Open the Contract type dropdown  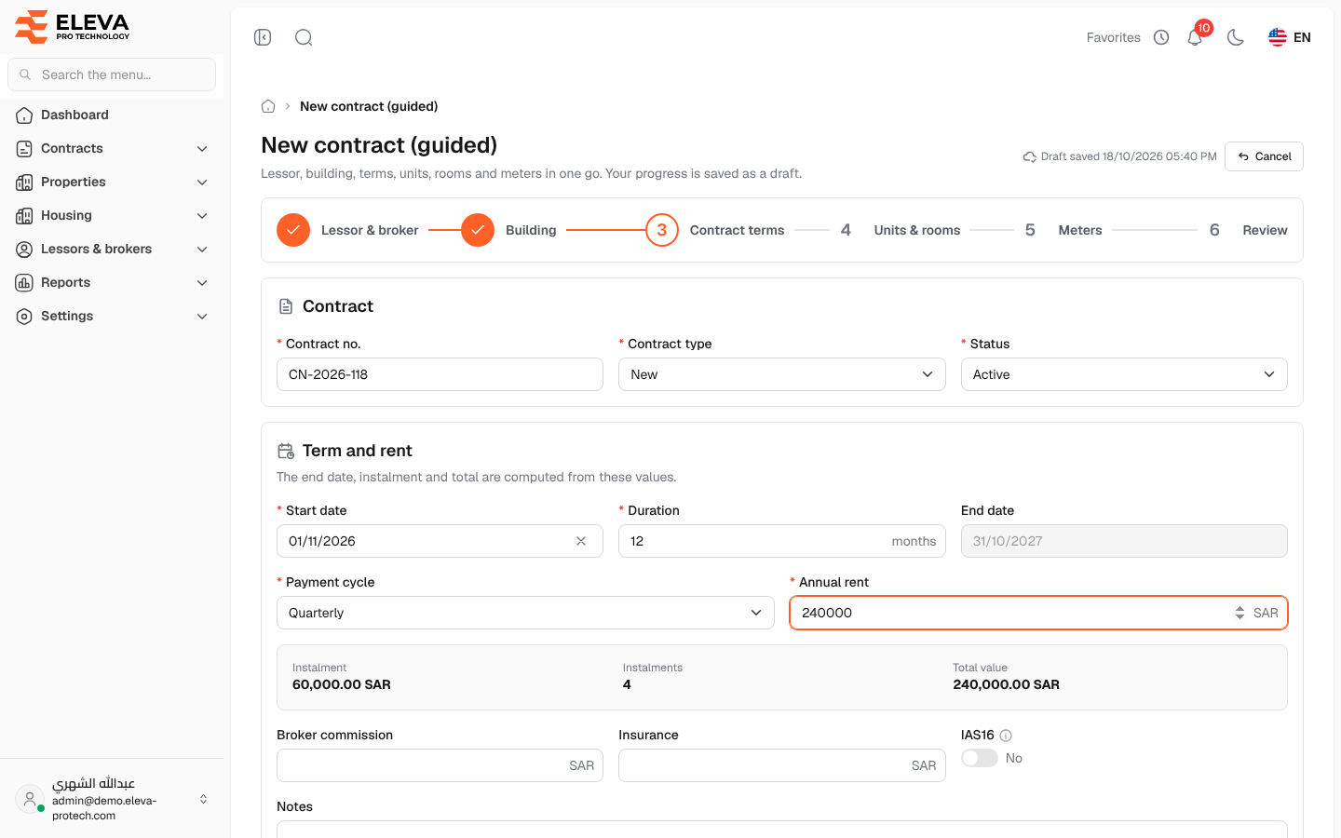tap(782, 374)
